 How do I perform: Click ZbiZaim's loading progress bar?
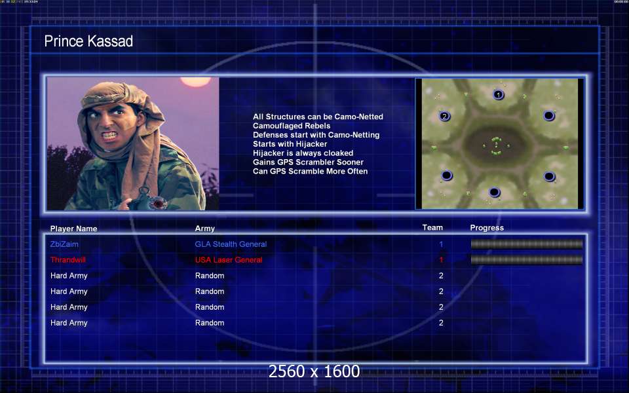526,244
